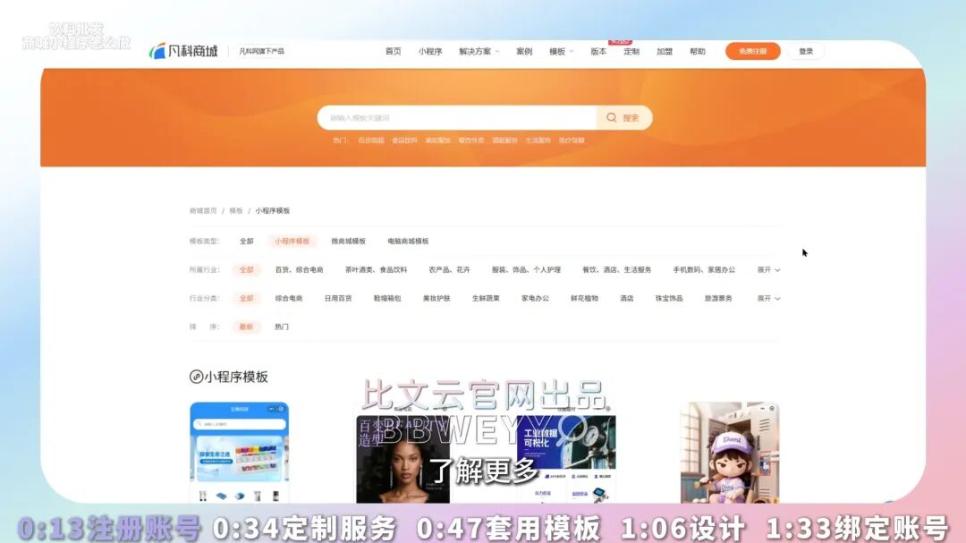Expand the 行业分类 filter row
Image resolution: width=966 pixels, height=543 pixels.
click(x=768, y=298)
